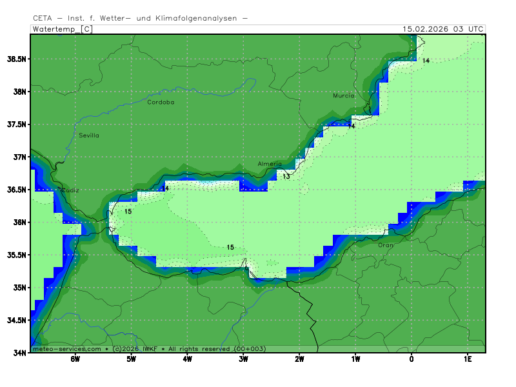Click the Murcia city label
This screenshot has height=387, width=516.
pyautogui.click(x=343, y=95)
